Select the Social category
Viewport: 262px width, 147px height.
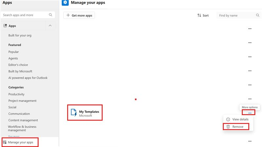12,107
